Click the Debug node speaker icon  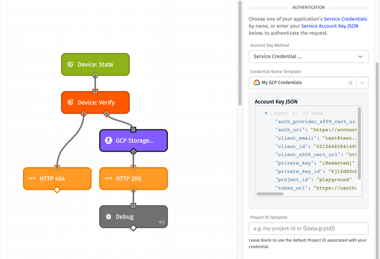click(162, 222)
